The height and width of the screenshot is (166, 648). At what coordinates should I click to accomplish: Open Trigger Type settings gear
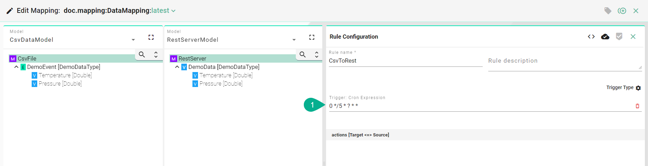point(638,88)
